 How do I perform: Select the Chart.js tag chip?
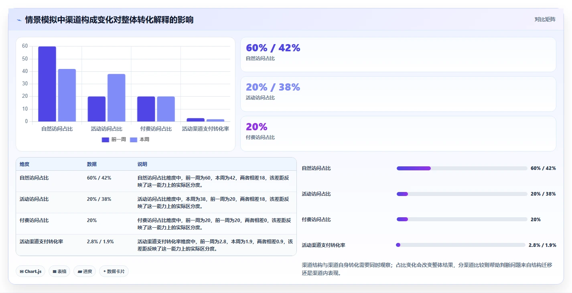coord(30,271)
